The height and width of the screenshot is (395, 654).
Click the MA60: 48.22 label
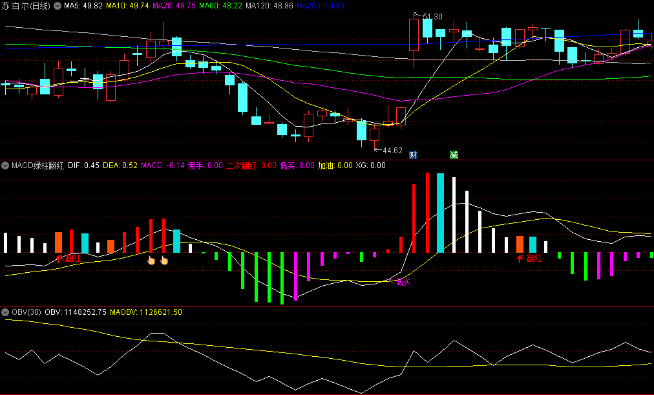click(220, 6)
